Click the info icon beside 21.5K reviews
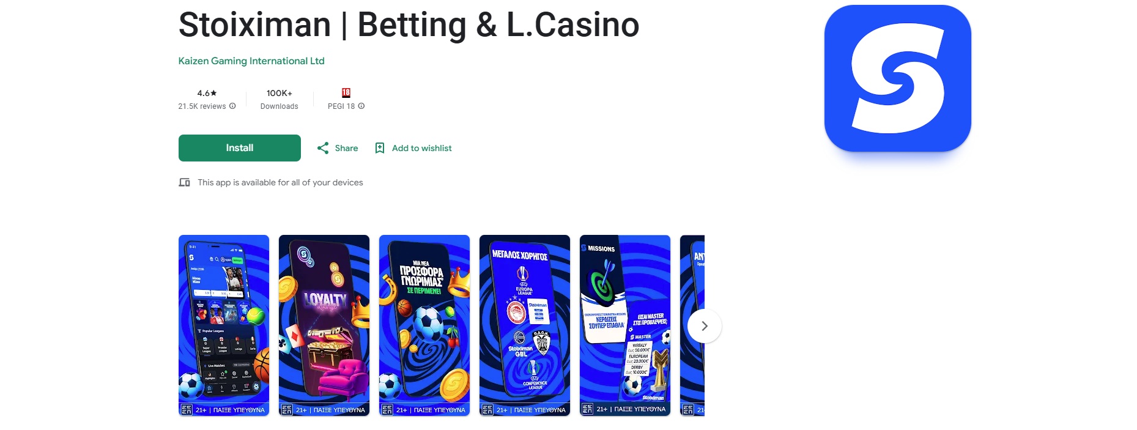1137x430 pixels. pyautogui.click(x=232, y=106)
